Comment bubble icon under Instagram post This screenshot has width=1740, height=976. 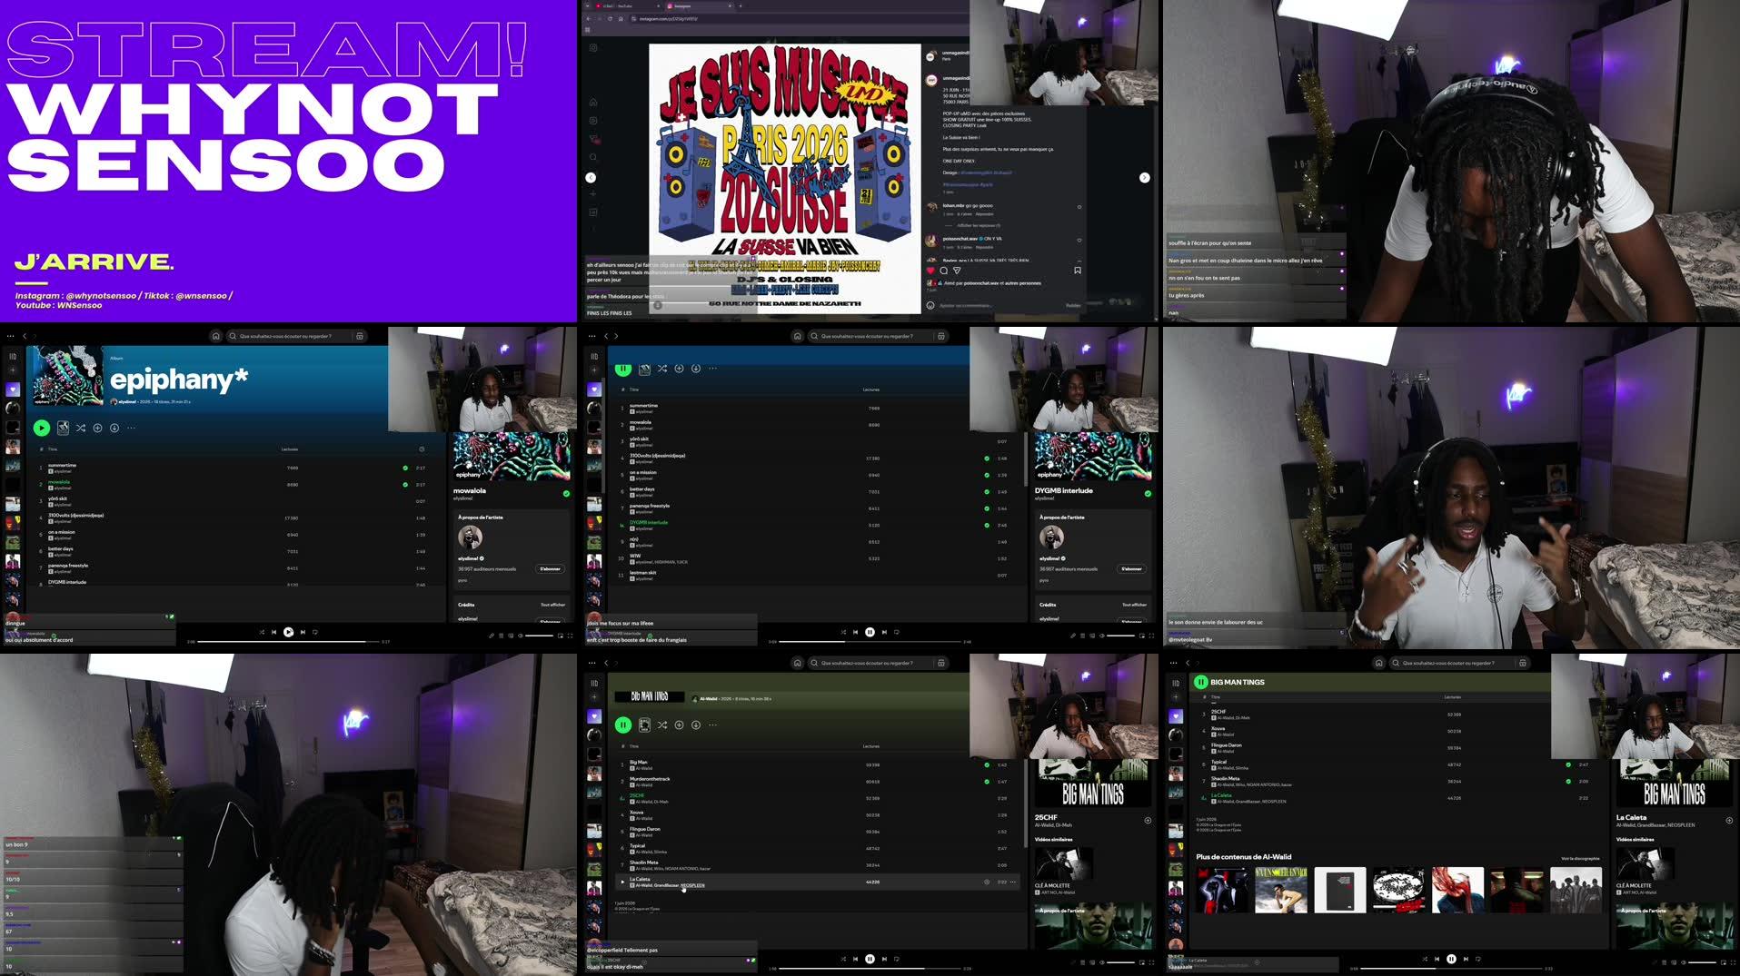coord(943,271)
